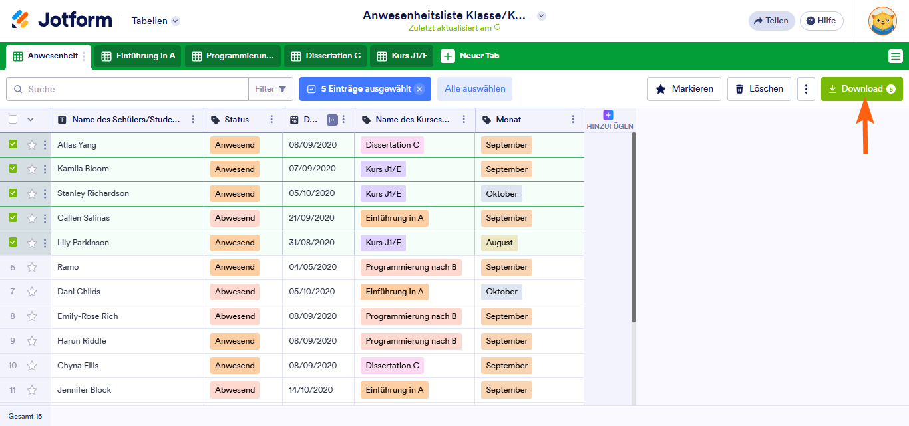909x426 pixels.
Task: Switch to the Dissertation C tab
Action: [325, 56]
